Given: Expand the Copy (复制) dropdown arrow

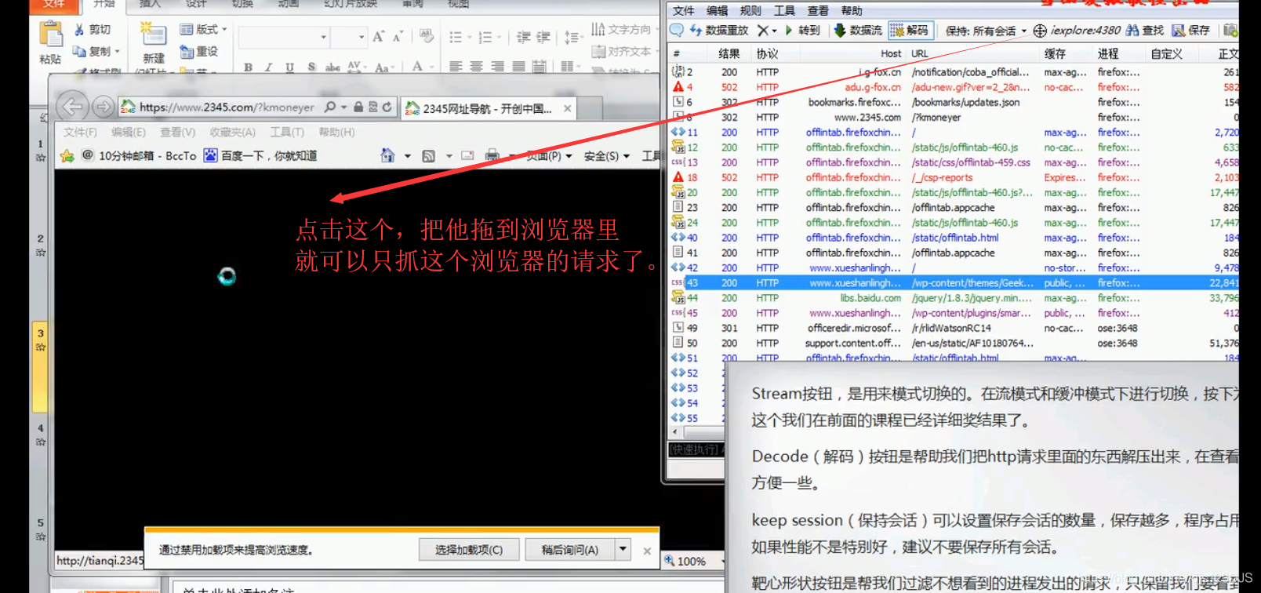Looking at the screenshot, I should coord(118,52).
